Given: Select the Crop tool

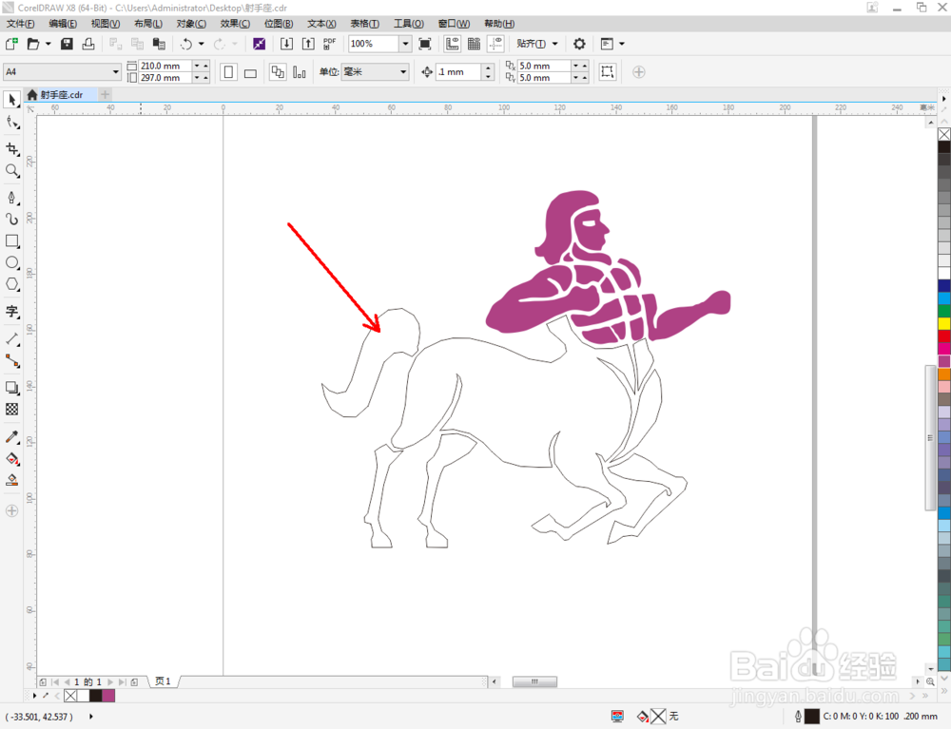Looking at the screenshot, I should pos(11,149).
